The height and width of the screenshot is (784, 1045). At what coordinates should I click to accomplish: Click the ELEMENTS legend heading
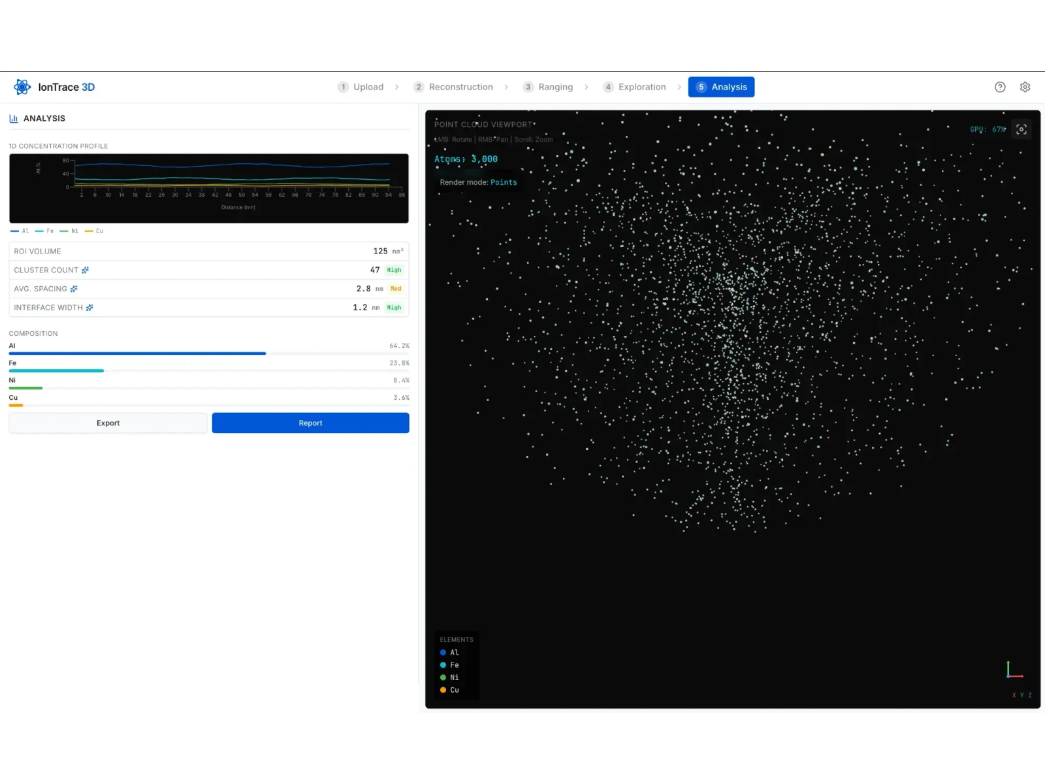(x=457, y=640)
